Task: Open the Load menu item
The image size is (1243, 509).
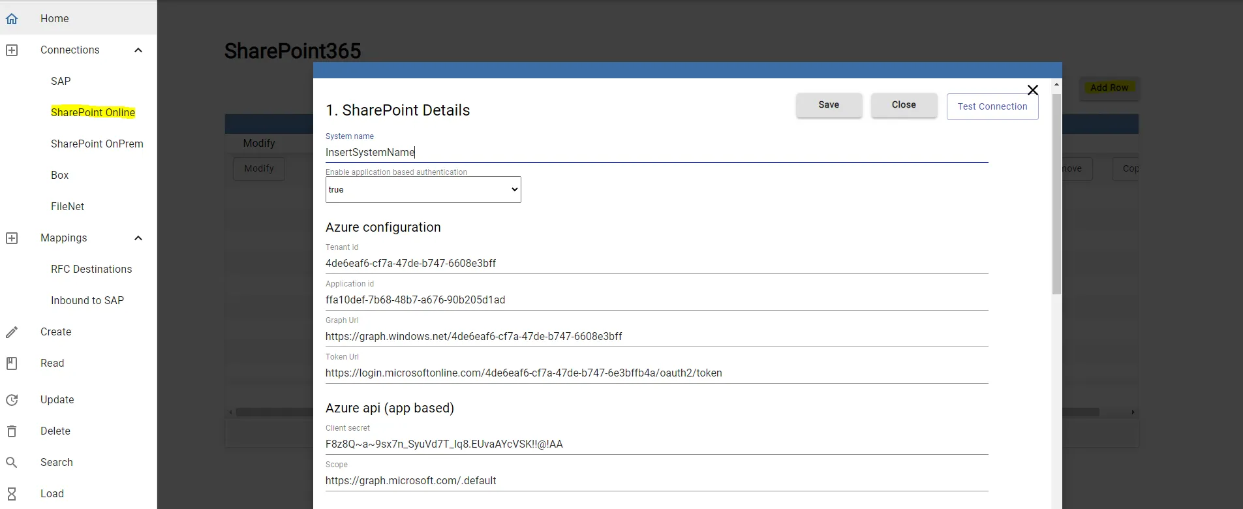Action: click(x=52, y=494)
